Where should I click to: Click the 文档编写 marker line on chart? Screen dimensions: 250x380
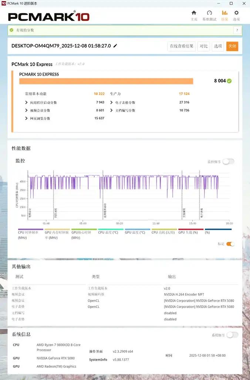click(x=182, y=195)
